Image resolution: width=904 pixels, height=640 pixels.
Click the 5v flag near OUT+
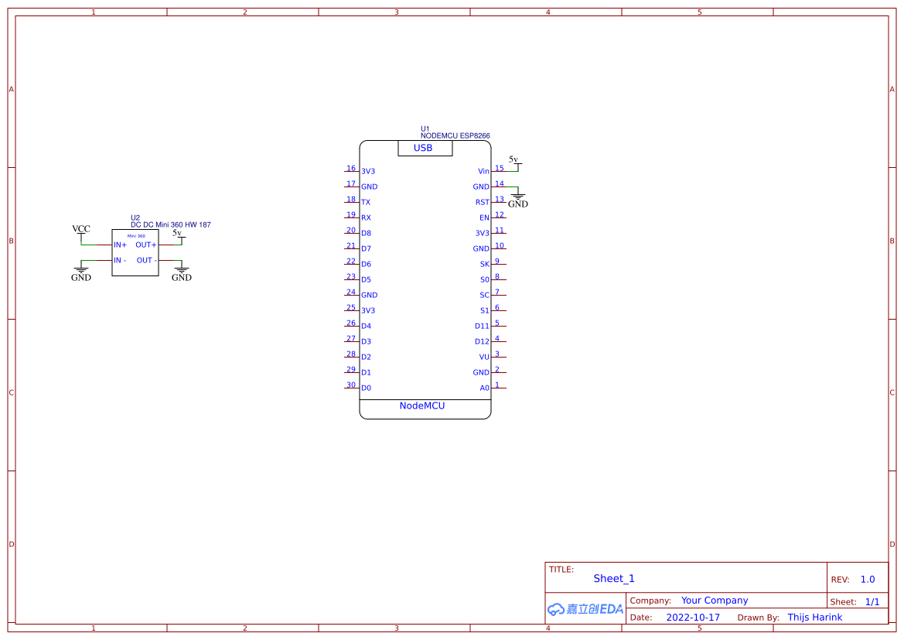click(x=179, y=232)
